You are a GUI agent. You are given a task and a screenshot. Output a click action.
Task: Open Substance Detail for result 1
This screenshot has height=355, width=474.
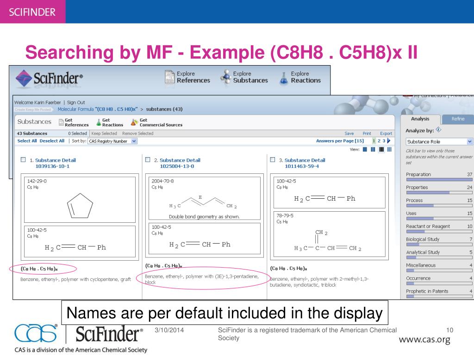pos(56,160)
